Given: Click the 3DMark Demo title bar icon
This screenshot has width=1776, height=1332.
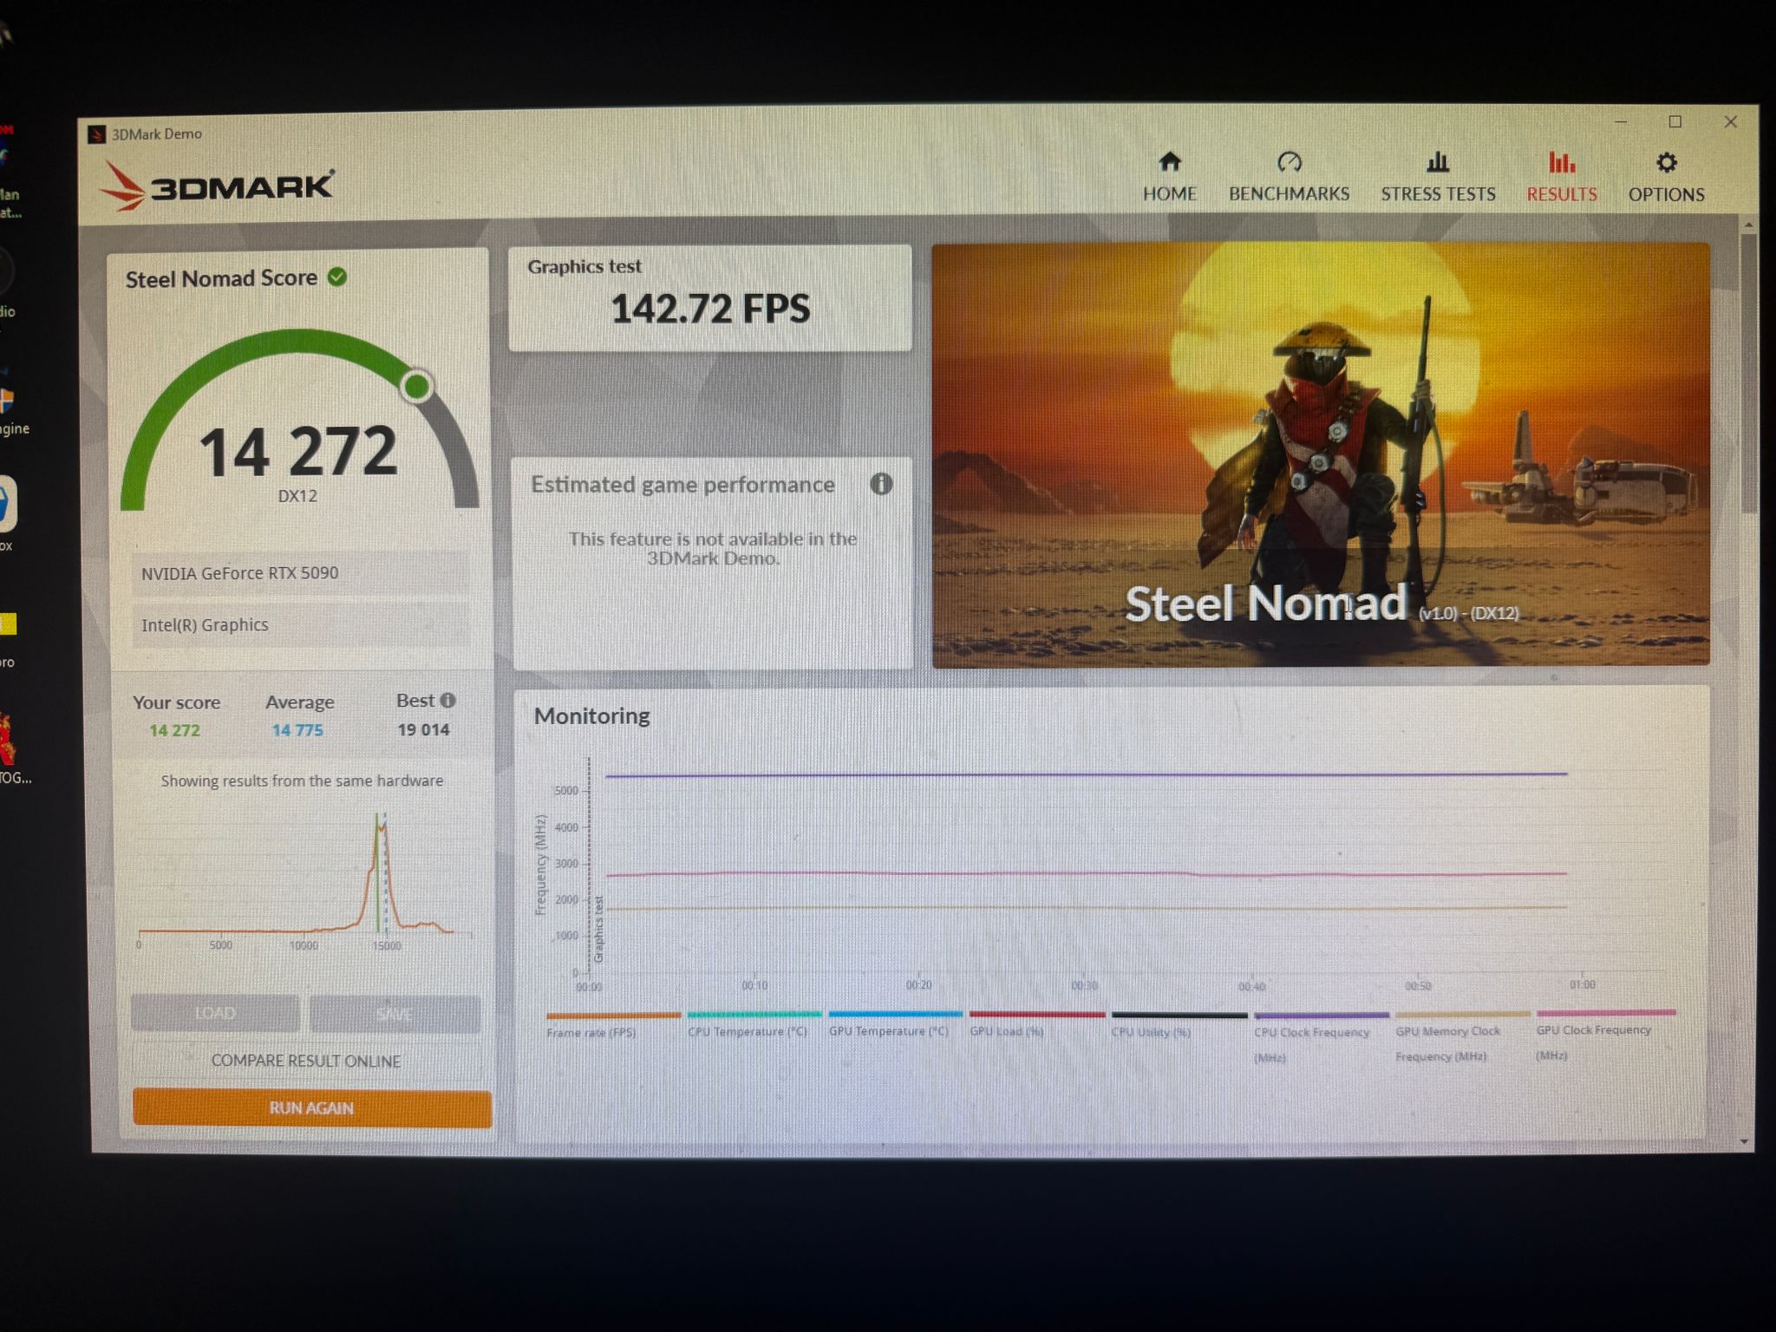Looking at the screenshot, I should pos(96,134).
